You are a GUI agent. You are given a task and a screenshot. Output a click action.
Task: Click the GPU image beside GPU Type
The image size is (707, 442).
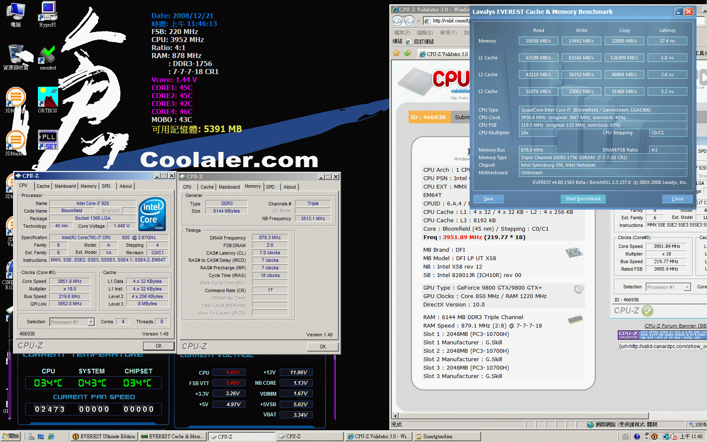click(x=579, y=289)
